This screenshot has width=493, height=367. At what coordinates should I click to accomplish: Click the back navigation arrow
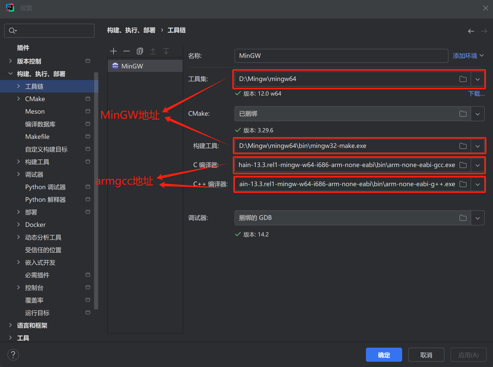471,31
